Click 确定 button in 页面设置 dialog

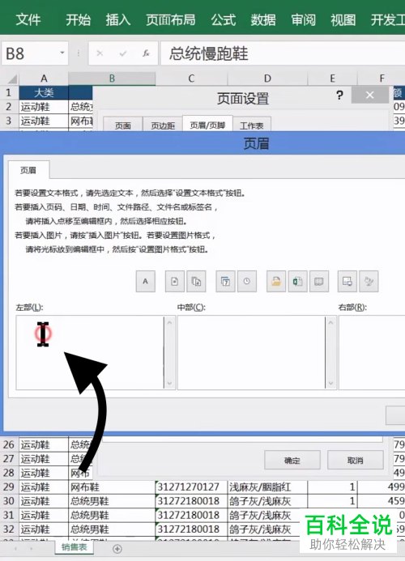click(292, 460)
